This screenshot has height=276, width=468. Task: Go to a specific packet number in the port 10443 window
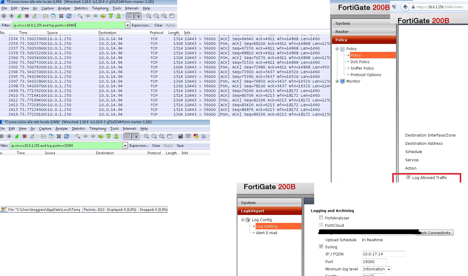tap(103, 16)
